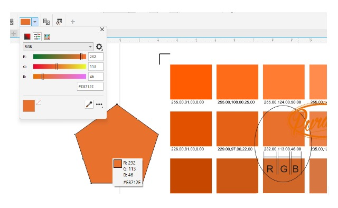Switch to color palettes mode icon
Viewport: 338px width, 208px height.
pyautogui.click(x=47, y=36)
